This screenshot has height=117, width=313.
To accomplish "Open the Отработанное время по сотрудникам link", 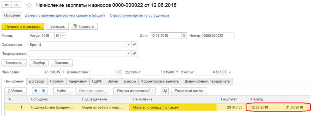I will coord(139,16).
